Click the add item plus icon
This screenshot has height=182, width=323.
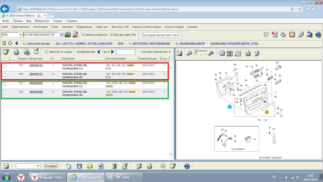pos(101,166)
